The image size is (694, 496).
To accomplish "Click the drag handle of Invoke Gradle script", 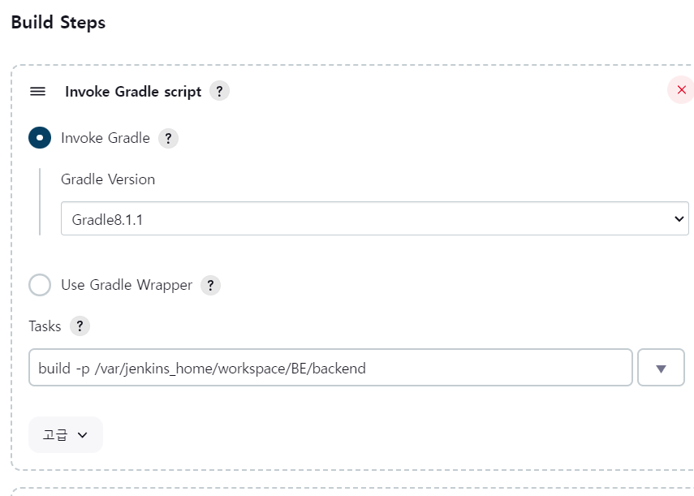I will click(x=37, y=91).
